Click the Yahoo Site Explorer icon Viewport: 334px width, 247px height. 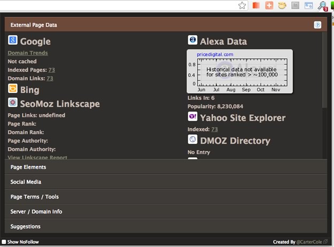[192, 117]
